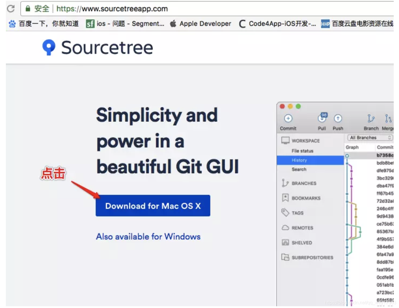Click the browser reload icon
Viewport: 399px width, 308px height.
tap(11, 8)
